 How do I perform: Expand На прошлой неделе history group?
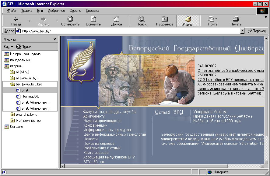[x=23, y=54]
